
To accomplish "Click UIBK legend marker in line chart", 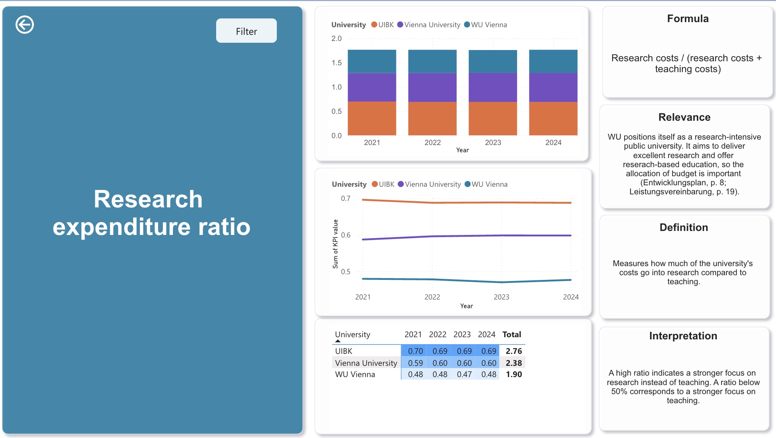I will tap(375, 184).
